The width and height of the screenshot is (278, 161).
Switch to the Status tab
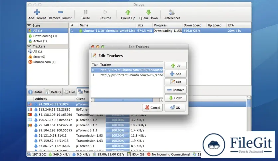point(36,92)
